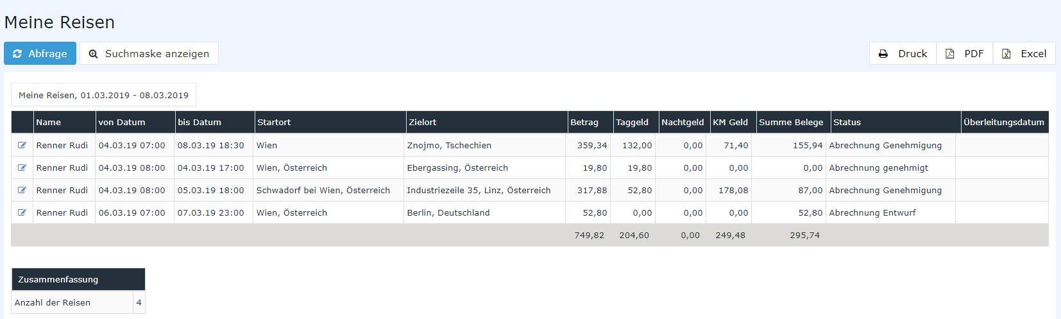The image size is (1061, 319).
Task: Export the report to Excel
Action: click(x=1024, y=53)
